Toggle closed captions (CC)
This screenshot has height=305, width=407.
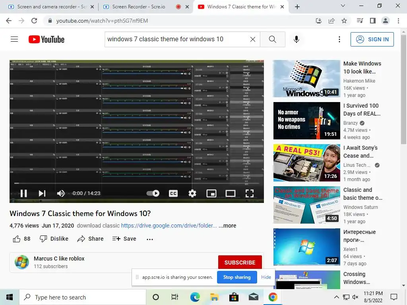click(x=173, y=193)
